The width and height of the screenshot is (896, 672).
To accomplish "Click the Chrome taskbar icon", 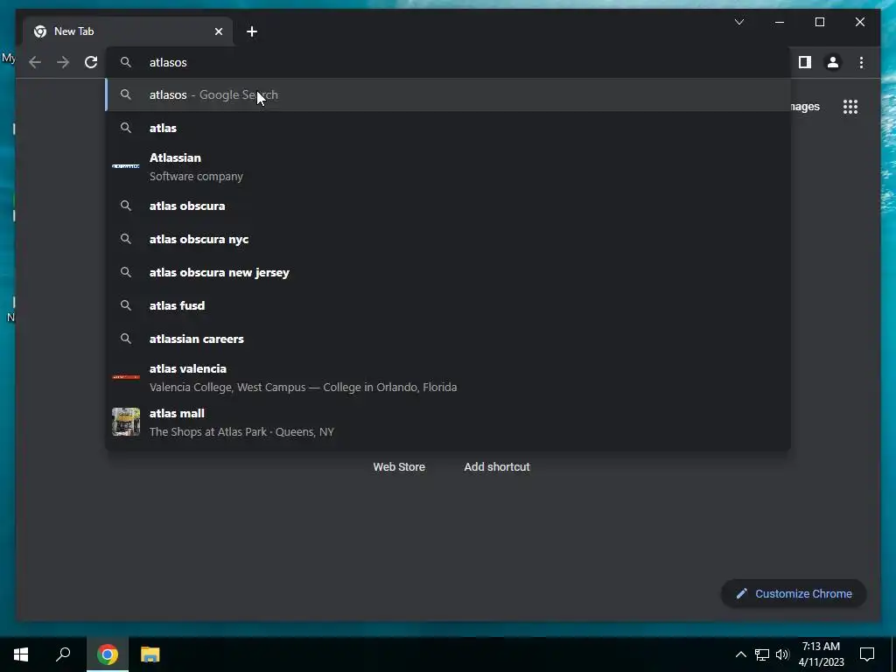I will (108, 654).
